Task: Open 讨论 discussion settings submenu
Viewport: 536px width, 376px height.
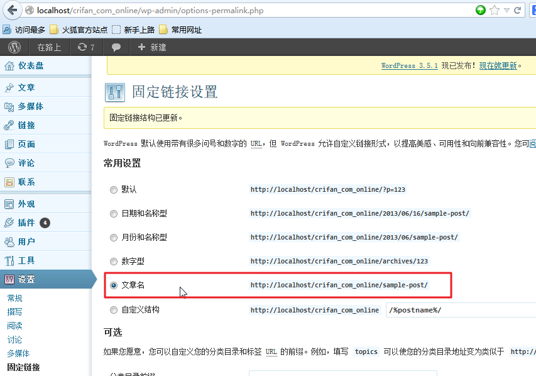Action: tap(14, 340)
